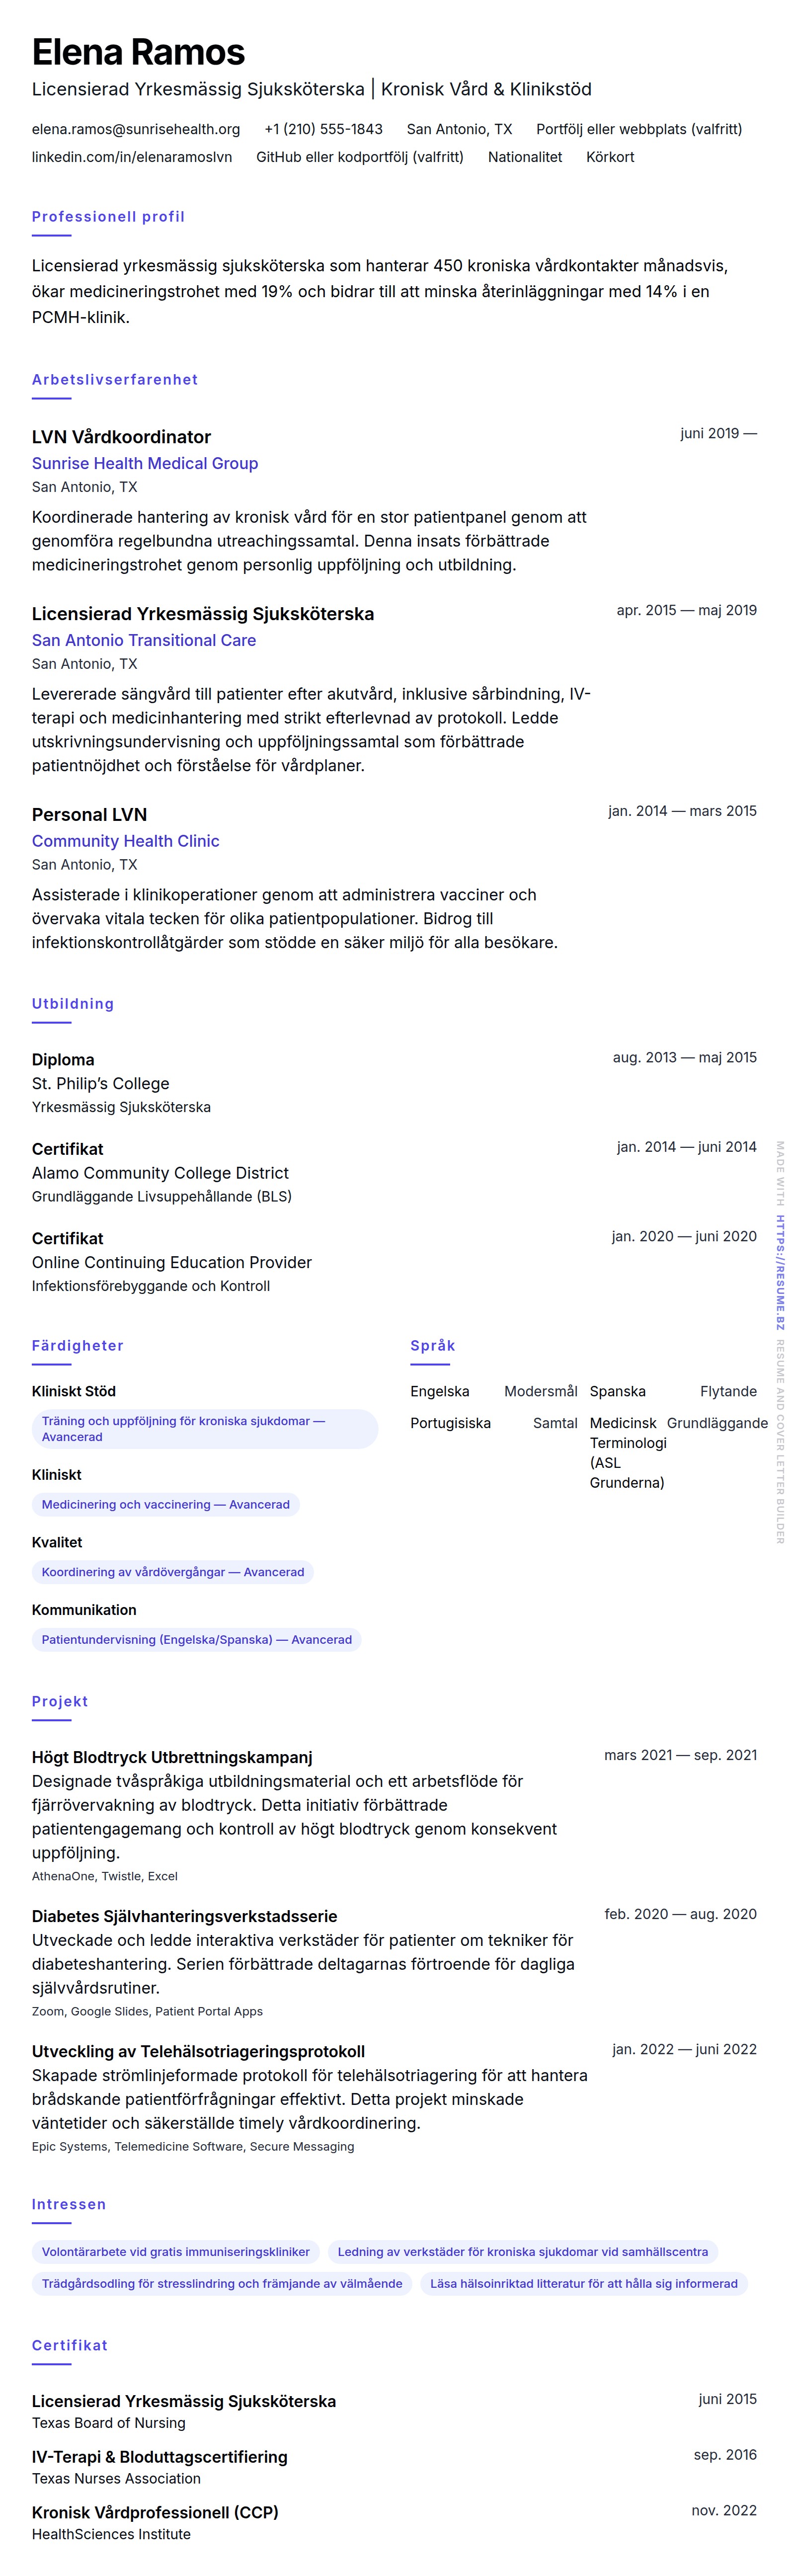Click the Högt Blodtryck Utbrettningskampanj project title
Viewport: 789px width, 2576px height.
172,1757
